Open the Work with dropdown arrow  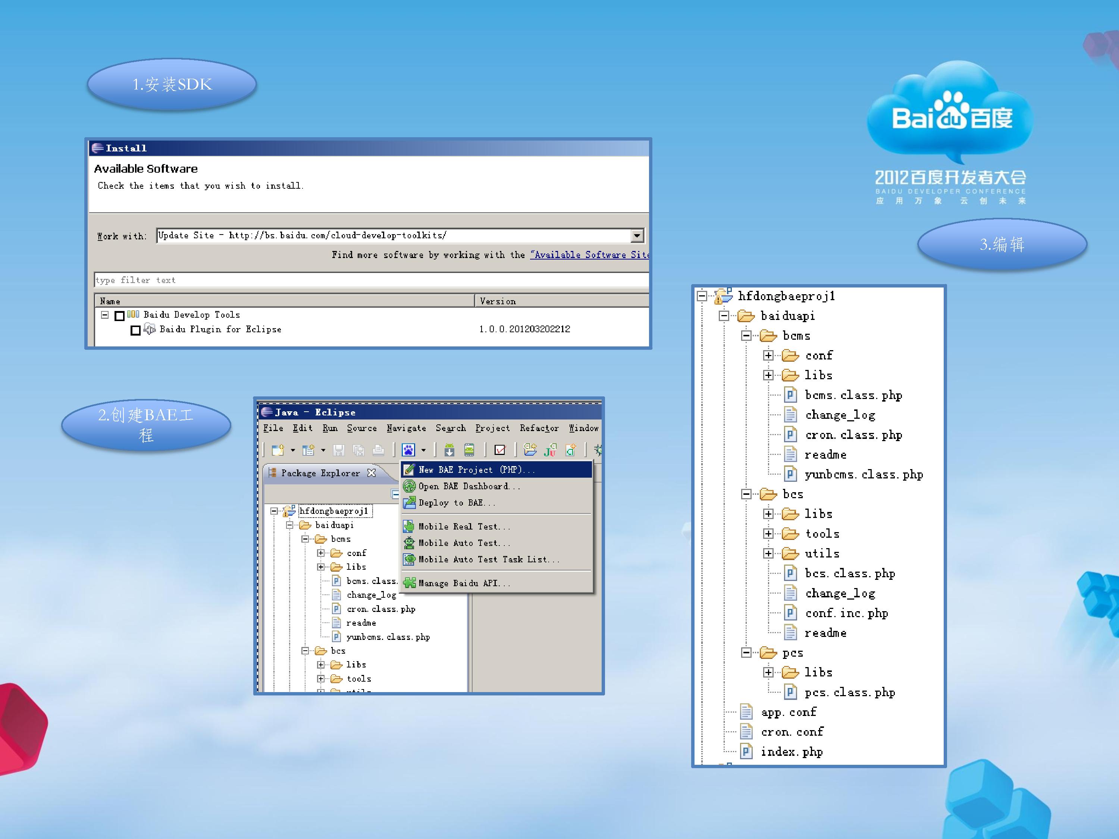point(637,235)
